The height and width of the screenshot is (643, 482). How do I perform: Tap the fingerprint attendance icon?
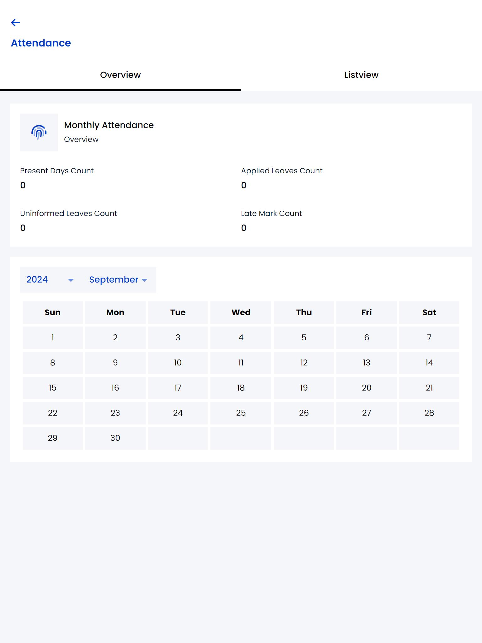(39, 132)
